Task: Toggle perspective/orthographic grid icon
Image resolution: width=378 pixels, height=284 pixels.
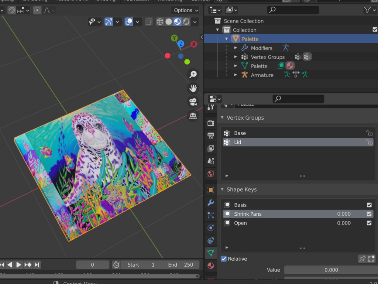Action: pos(193,116)
